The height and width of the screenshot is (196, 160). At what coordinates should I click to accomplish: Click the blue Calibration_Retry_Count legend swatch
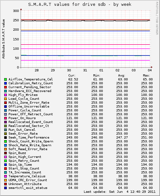[5, 83]
